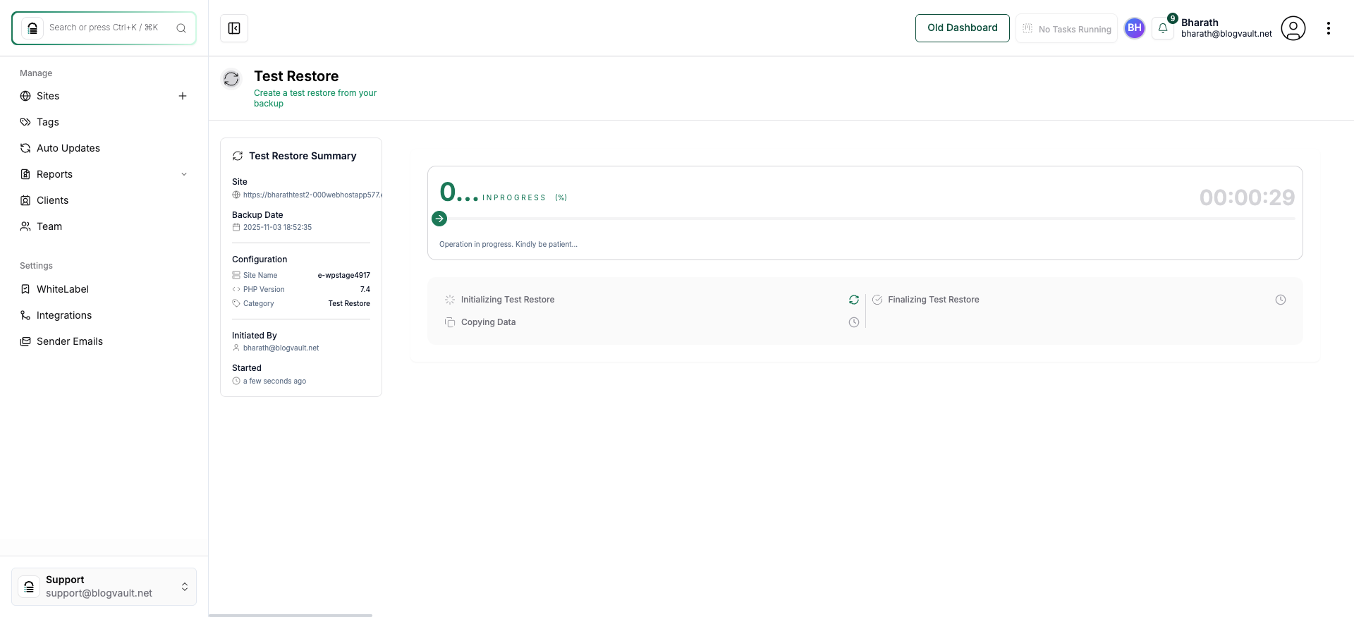
Task: Focus the search input field
Action: [x=104, y=28]
